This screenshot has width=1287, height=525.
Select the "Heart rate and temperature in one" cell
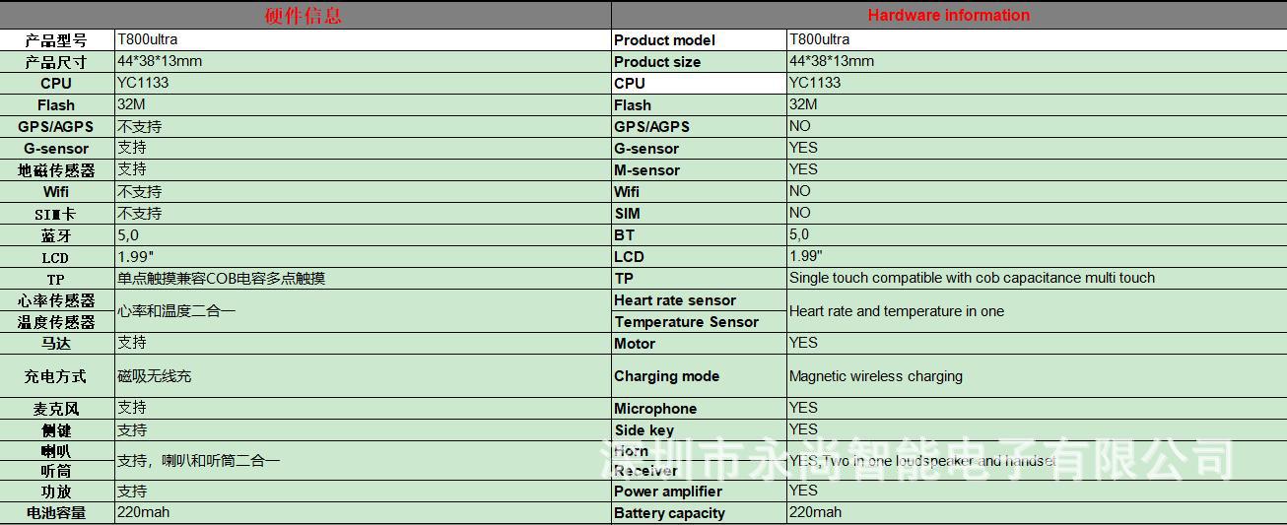1037,311
